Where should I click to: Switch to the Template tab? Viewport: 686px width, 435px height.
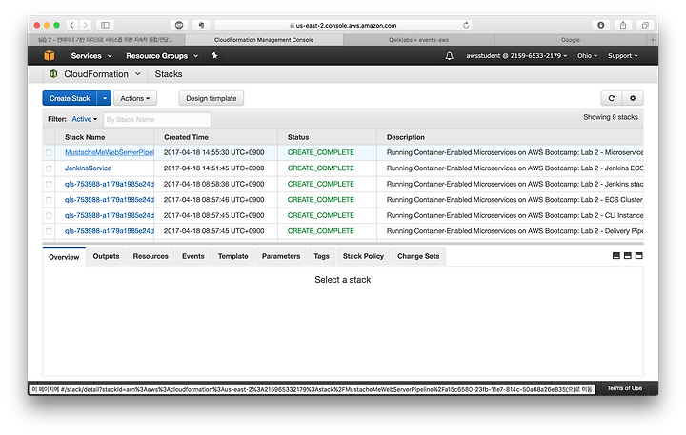coord(232,256)
